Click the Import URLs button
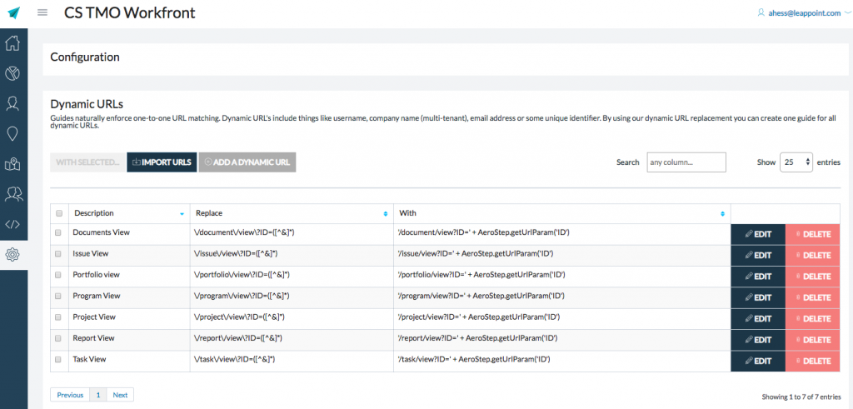This screenshot has height=409, width=853. (x=162, y=162)
